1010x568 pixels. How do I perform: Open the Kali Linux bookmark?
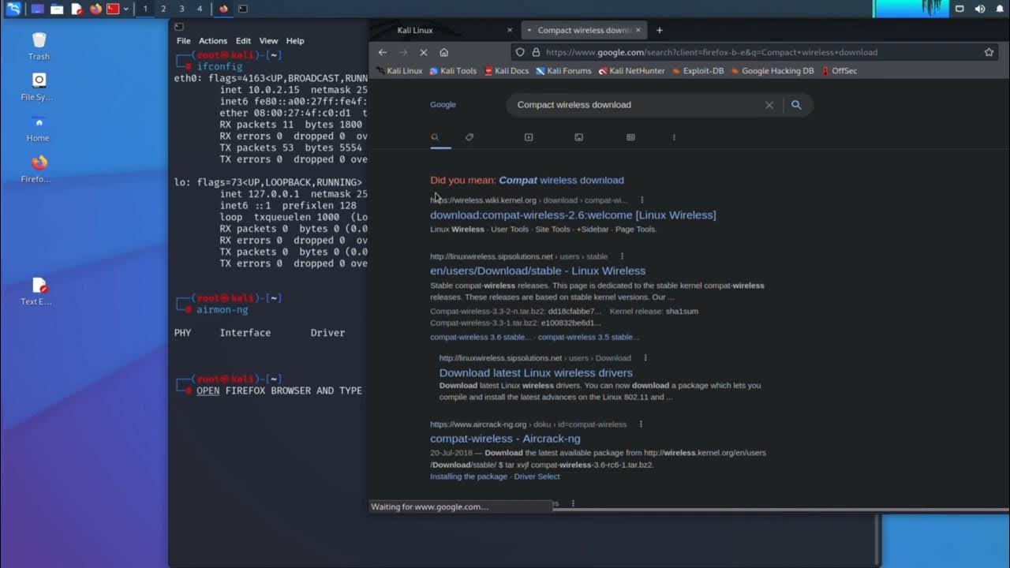pos(399,71)
